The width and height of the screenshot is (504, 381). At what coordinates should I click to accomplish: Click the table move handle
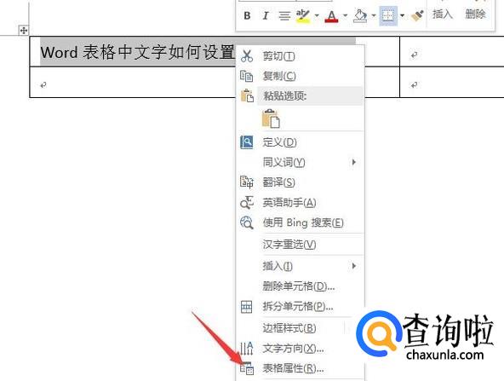click(x=24, y=31)
